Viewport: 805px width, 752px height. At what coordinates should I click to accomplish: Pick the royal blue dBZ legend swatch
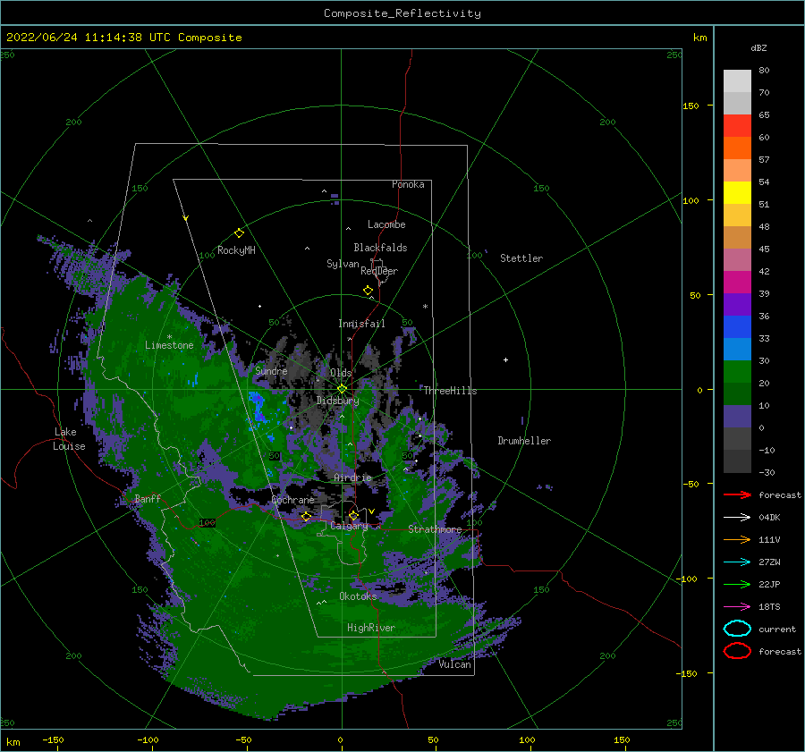click(737, 326)
